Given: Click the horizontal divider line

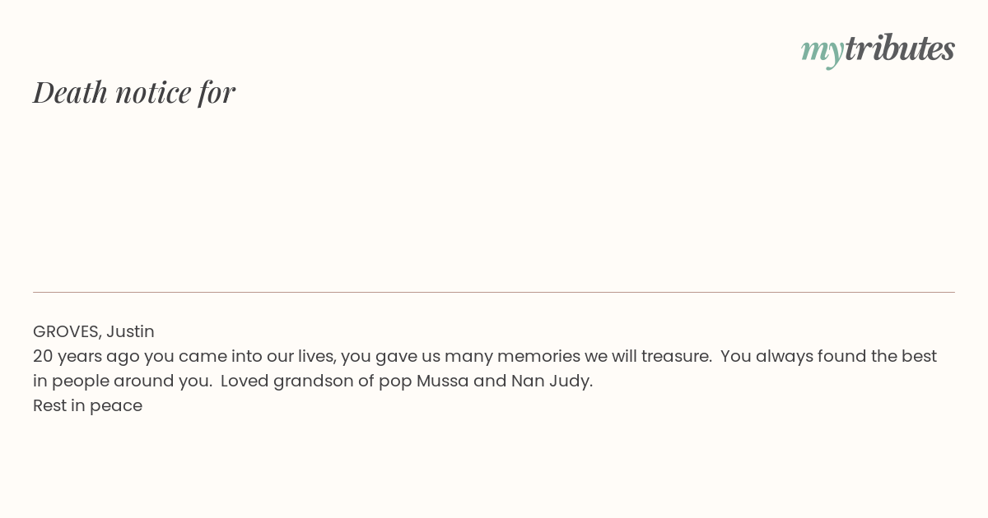Looking at the screenshot, I should point(494,292).
